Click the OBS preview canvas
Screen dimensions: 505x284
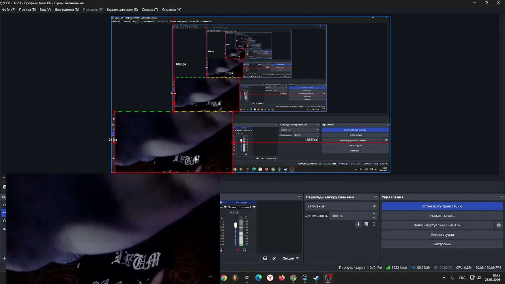pyautogui.click(x=251, y=94)
